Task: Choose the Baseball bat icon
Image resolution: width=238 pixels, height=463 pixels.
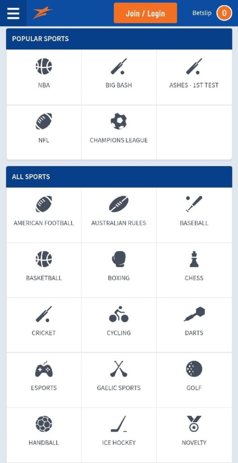Action: (x=194, y=204)
